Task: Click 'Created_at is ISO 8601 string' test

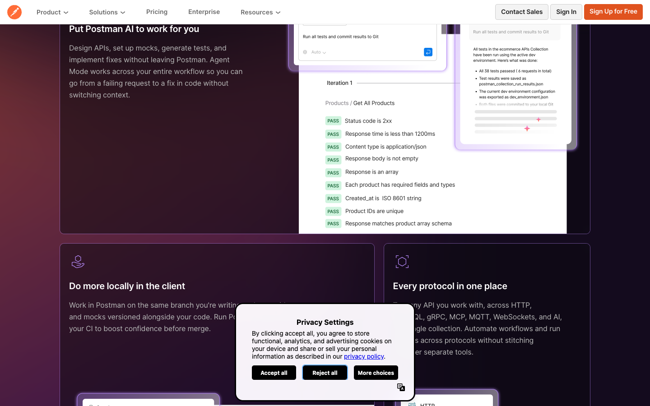Action: click(x=383, y=198)
